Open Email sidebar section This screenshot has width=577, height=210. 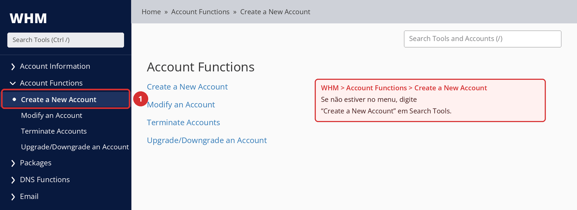[x=29, y=197]
